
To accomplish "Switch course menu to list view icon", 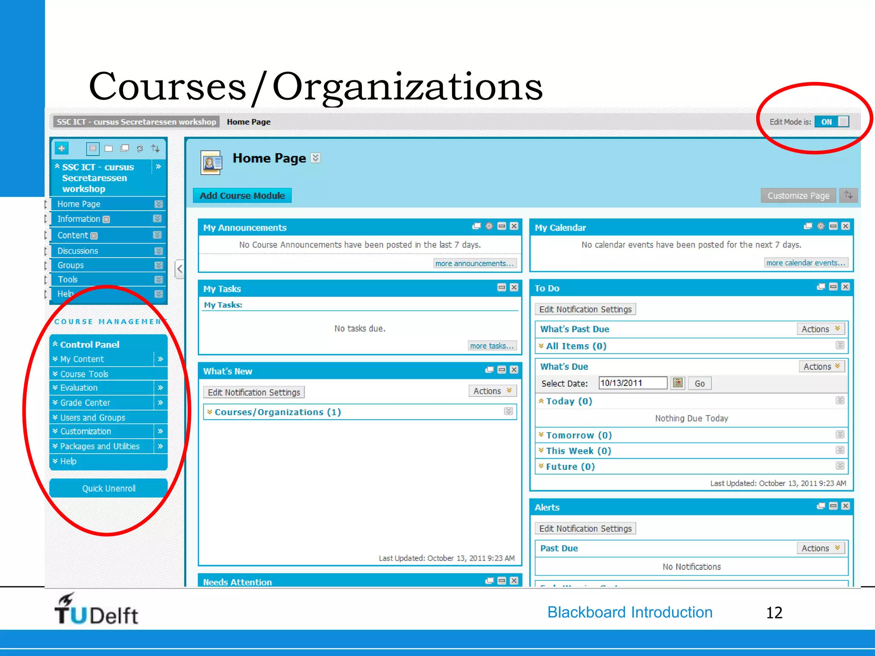I will point(93,149).
